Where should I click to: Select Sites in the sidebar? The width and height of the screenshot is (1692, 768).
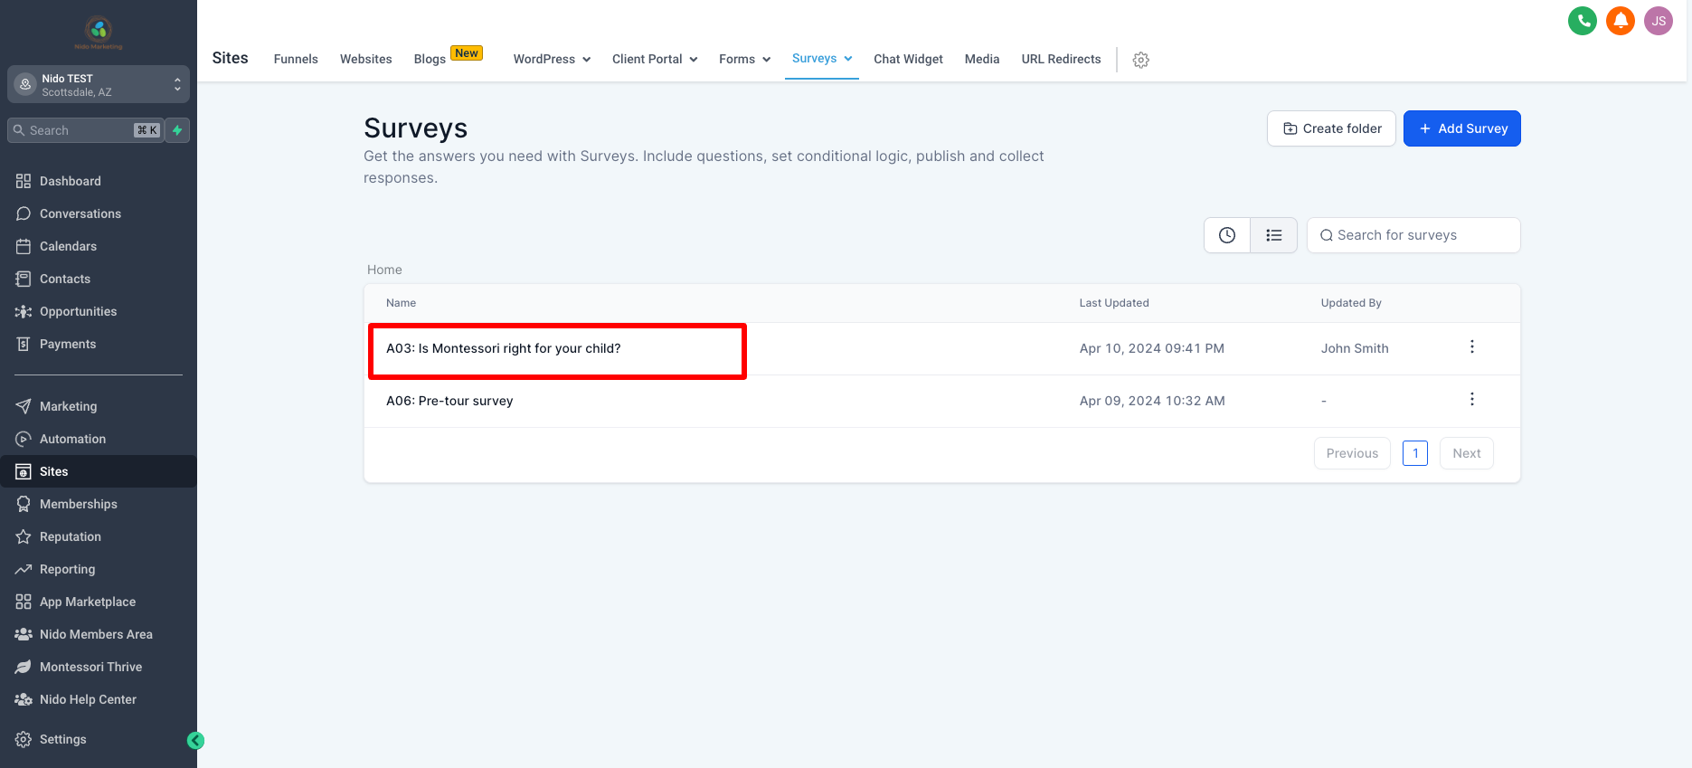[x=99, y=471]
